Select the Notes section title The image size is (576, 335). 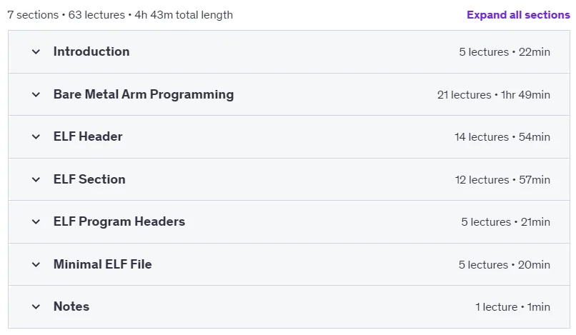tap(71, 306)
